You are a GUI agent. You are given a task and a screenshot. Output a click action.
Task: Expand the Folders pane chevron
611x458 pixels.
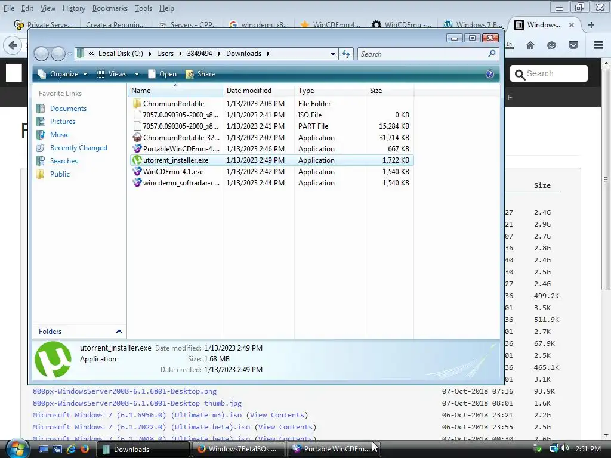pyautogui.click(x=119, y=332)
